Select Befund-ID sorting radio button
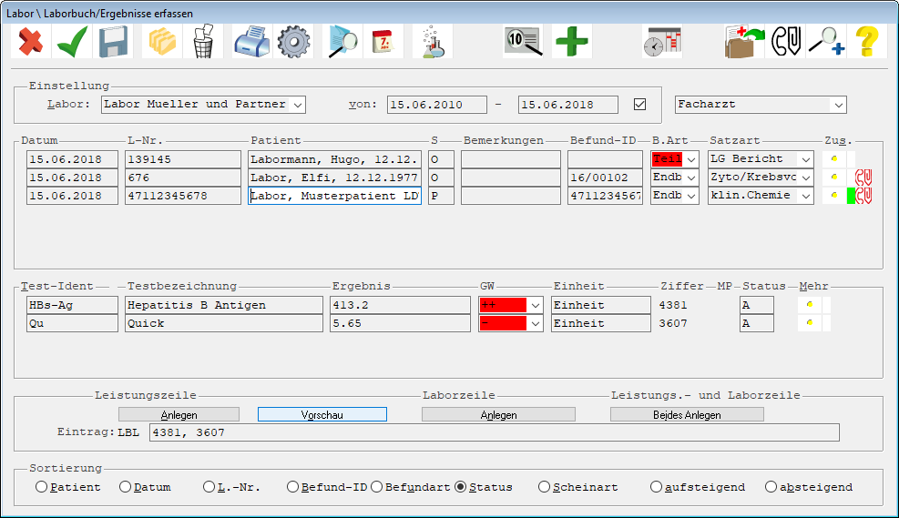 [292, 486]
